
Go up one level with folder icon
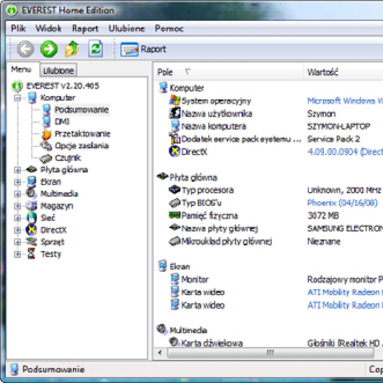coord(71,49)
